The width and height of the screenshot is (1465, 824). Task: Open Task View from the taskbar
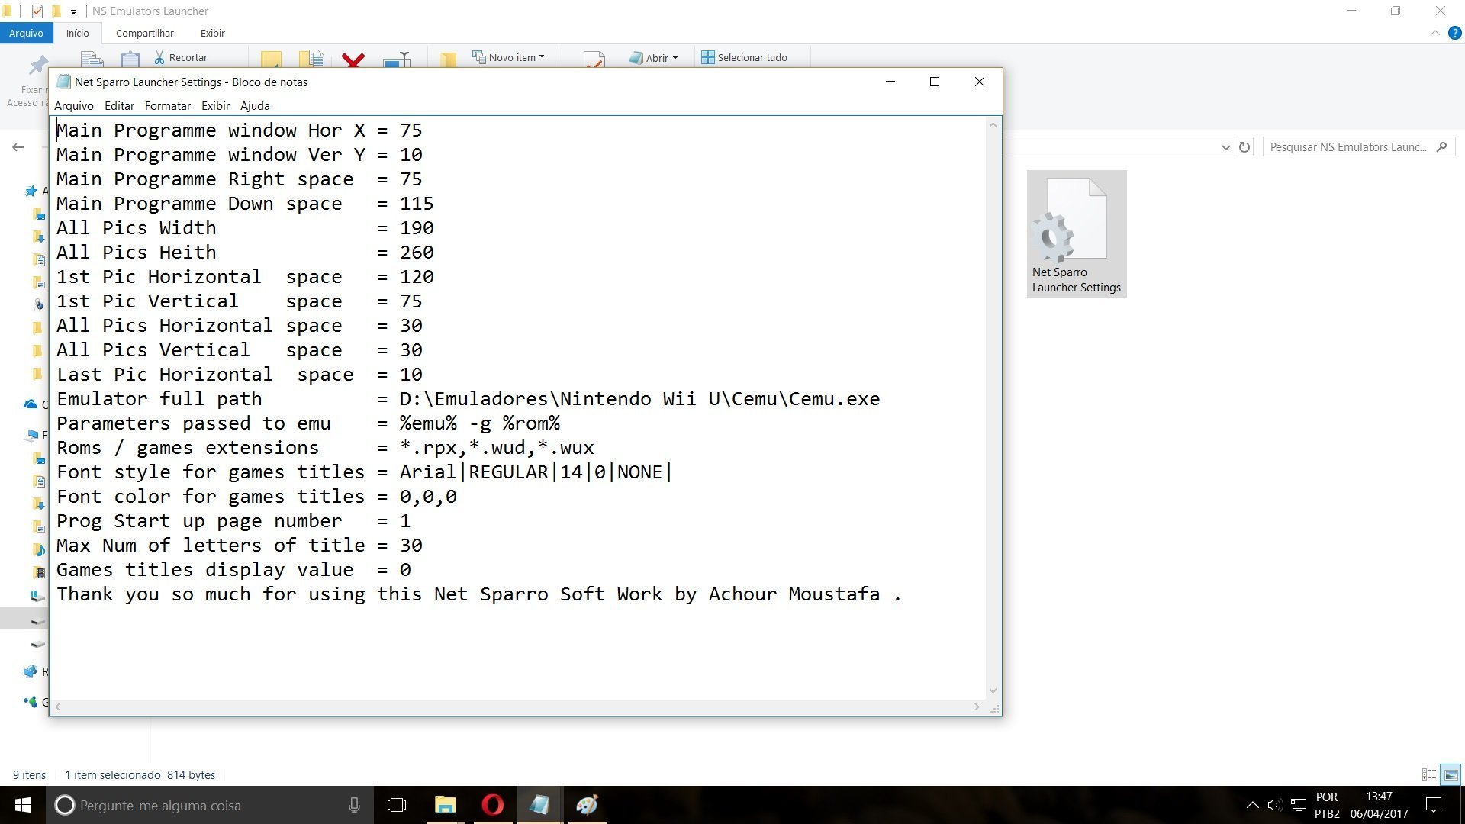pos(397,805)
